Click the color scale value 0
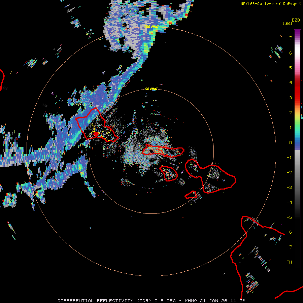Viewport: 303px width, 303px height. coord(291,143)
